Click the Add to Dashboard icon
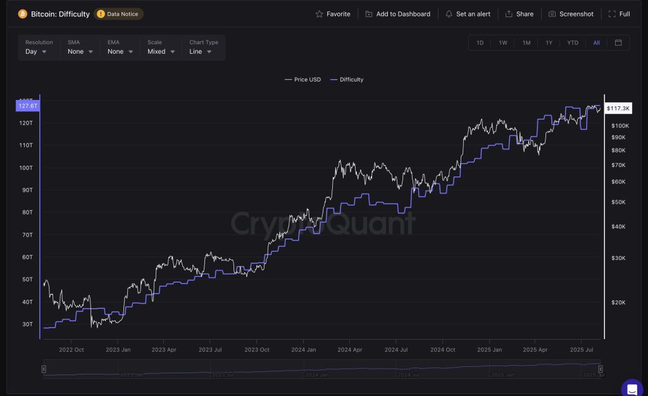This screenshot has width=648, height=396. pyautogui.click(x=369, y=14)
